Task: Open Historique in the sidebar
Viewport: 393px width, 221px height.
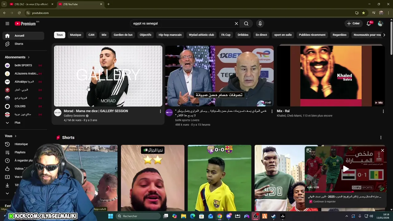Action: [x=23, y=144]
